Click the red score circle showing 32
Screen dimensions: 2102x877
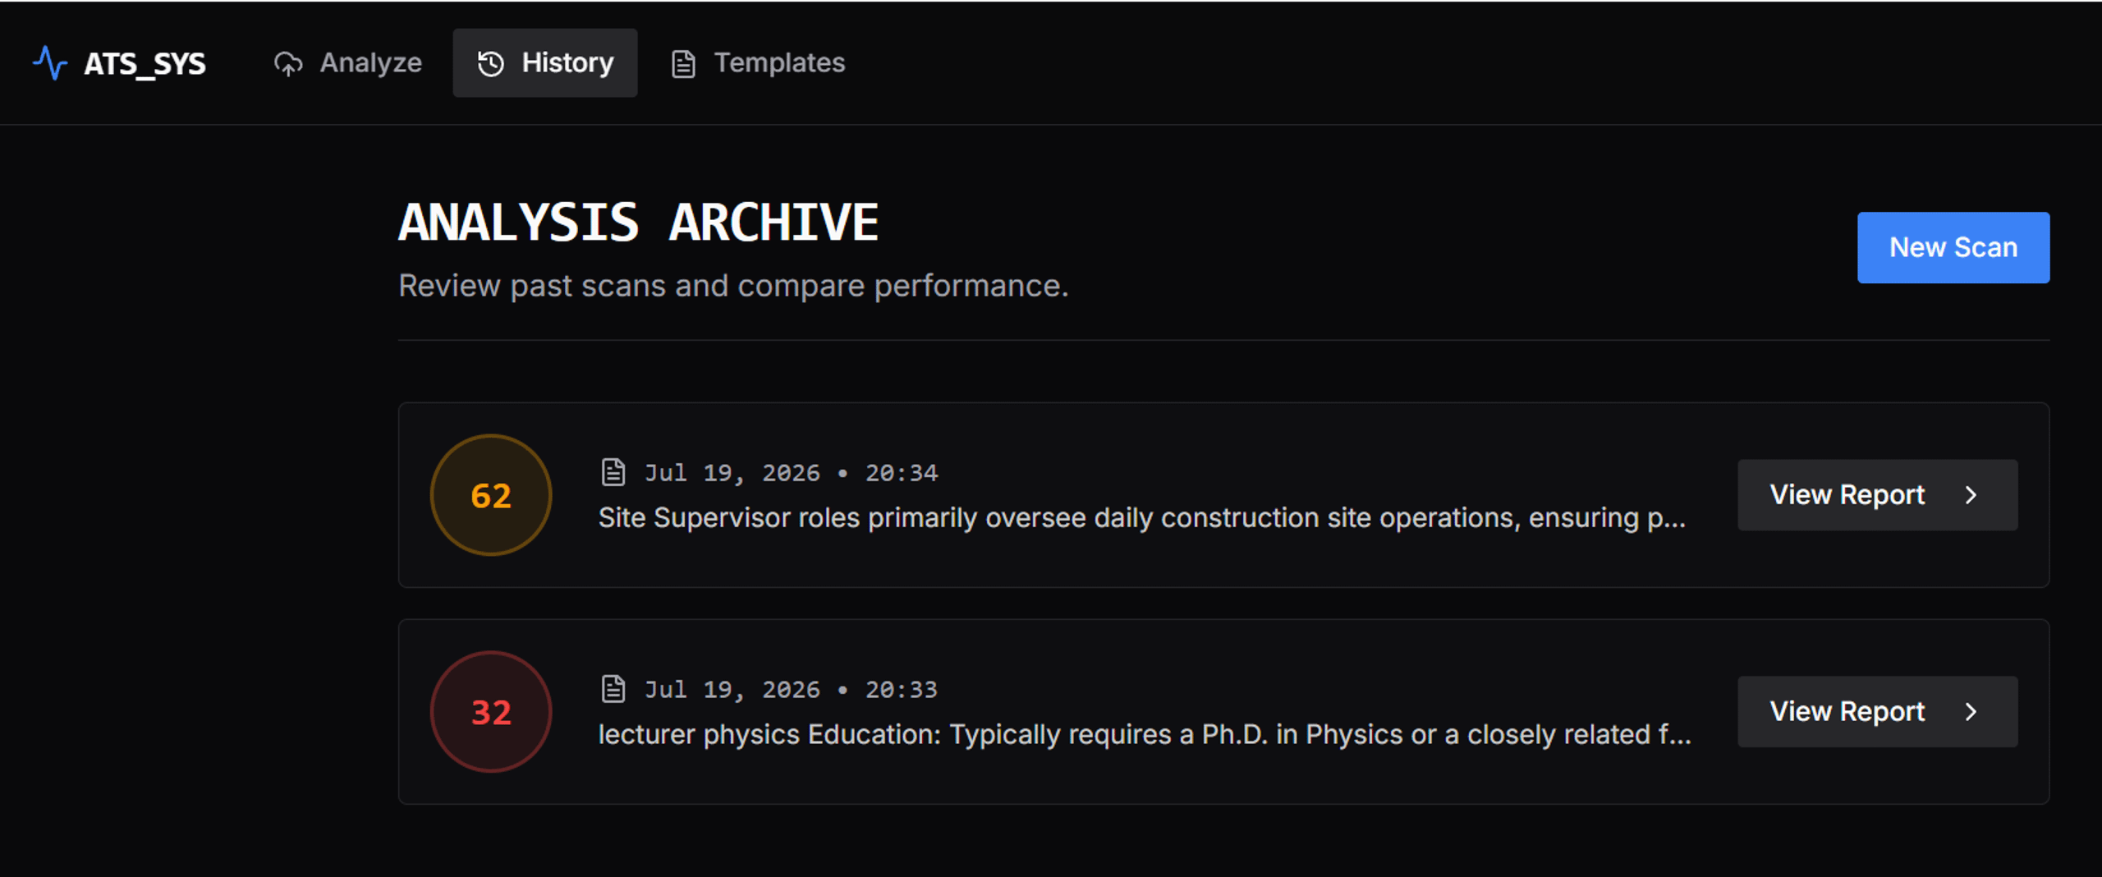(491, 712)
